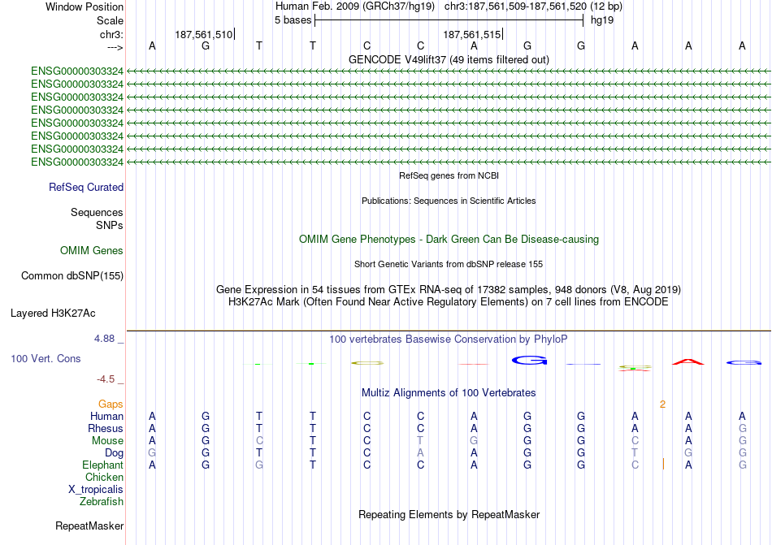The width and height of the screenshot is (772, 545).
Task: Select the 100 Vert. Cons track label
Action: point(46,358)
